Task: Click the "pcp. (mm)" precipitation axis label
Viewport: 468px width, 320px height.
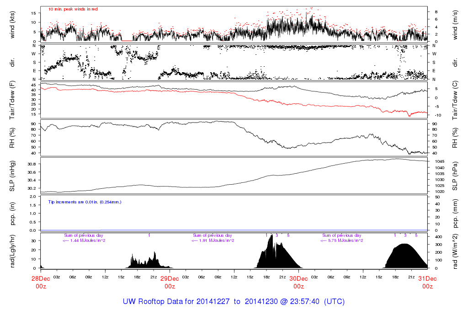Action: 456,213
